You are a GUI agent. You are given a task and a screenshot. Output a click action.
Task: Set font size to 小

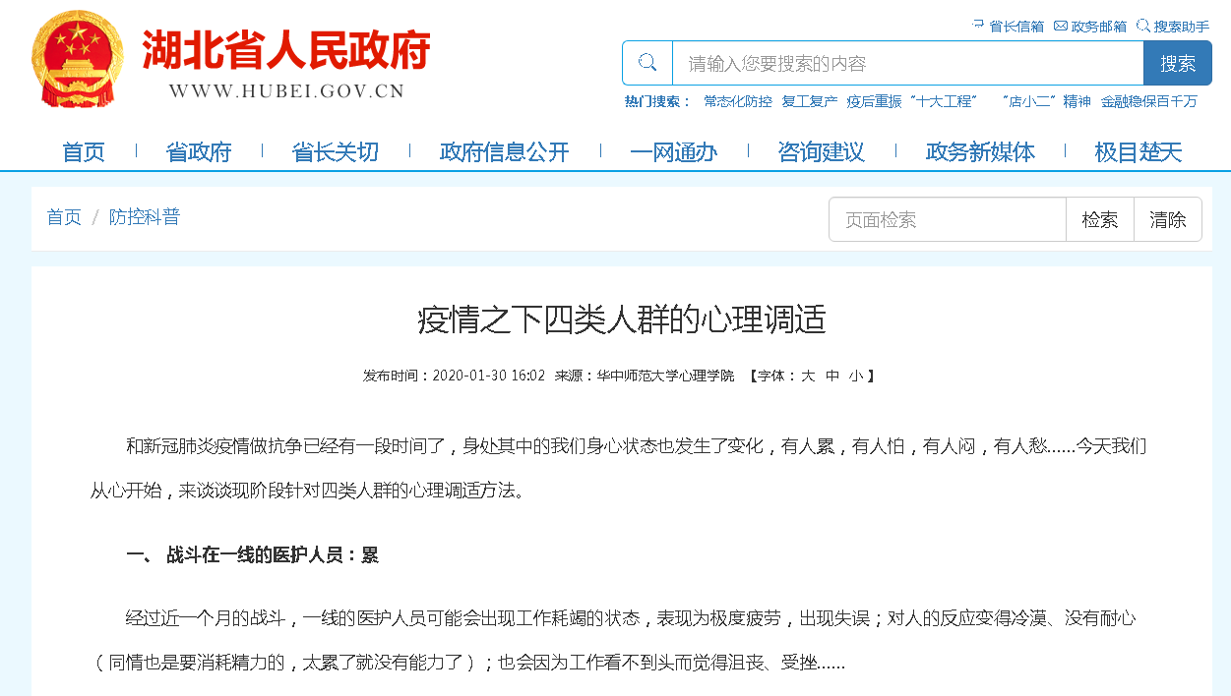click(856, 376)
